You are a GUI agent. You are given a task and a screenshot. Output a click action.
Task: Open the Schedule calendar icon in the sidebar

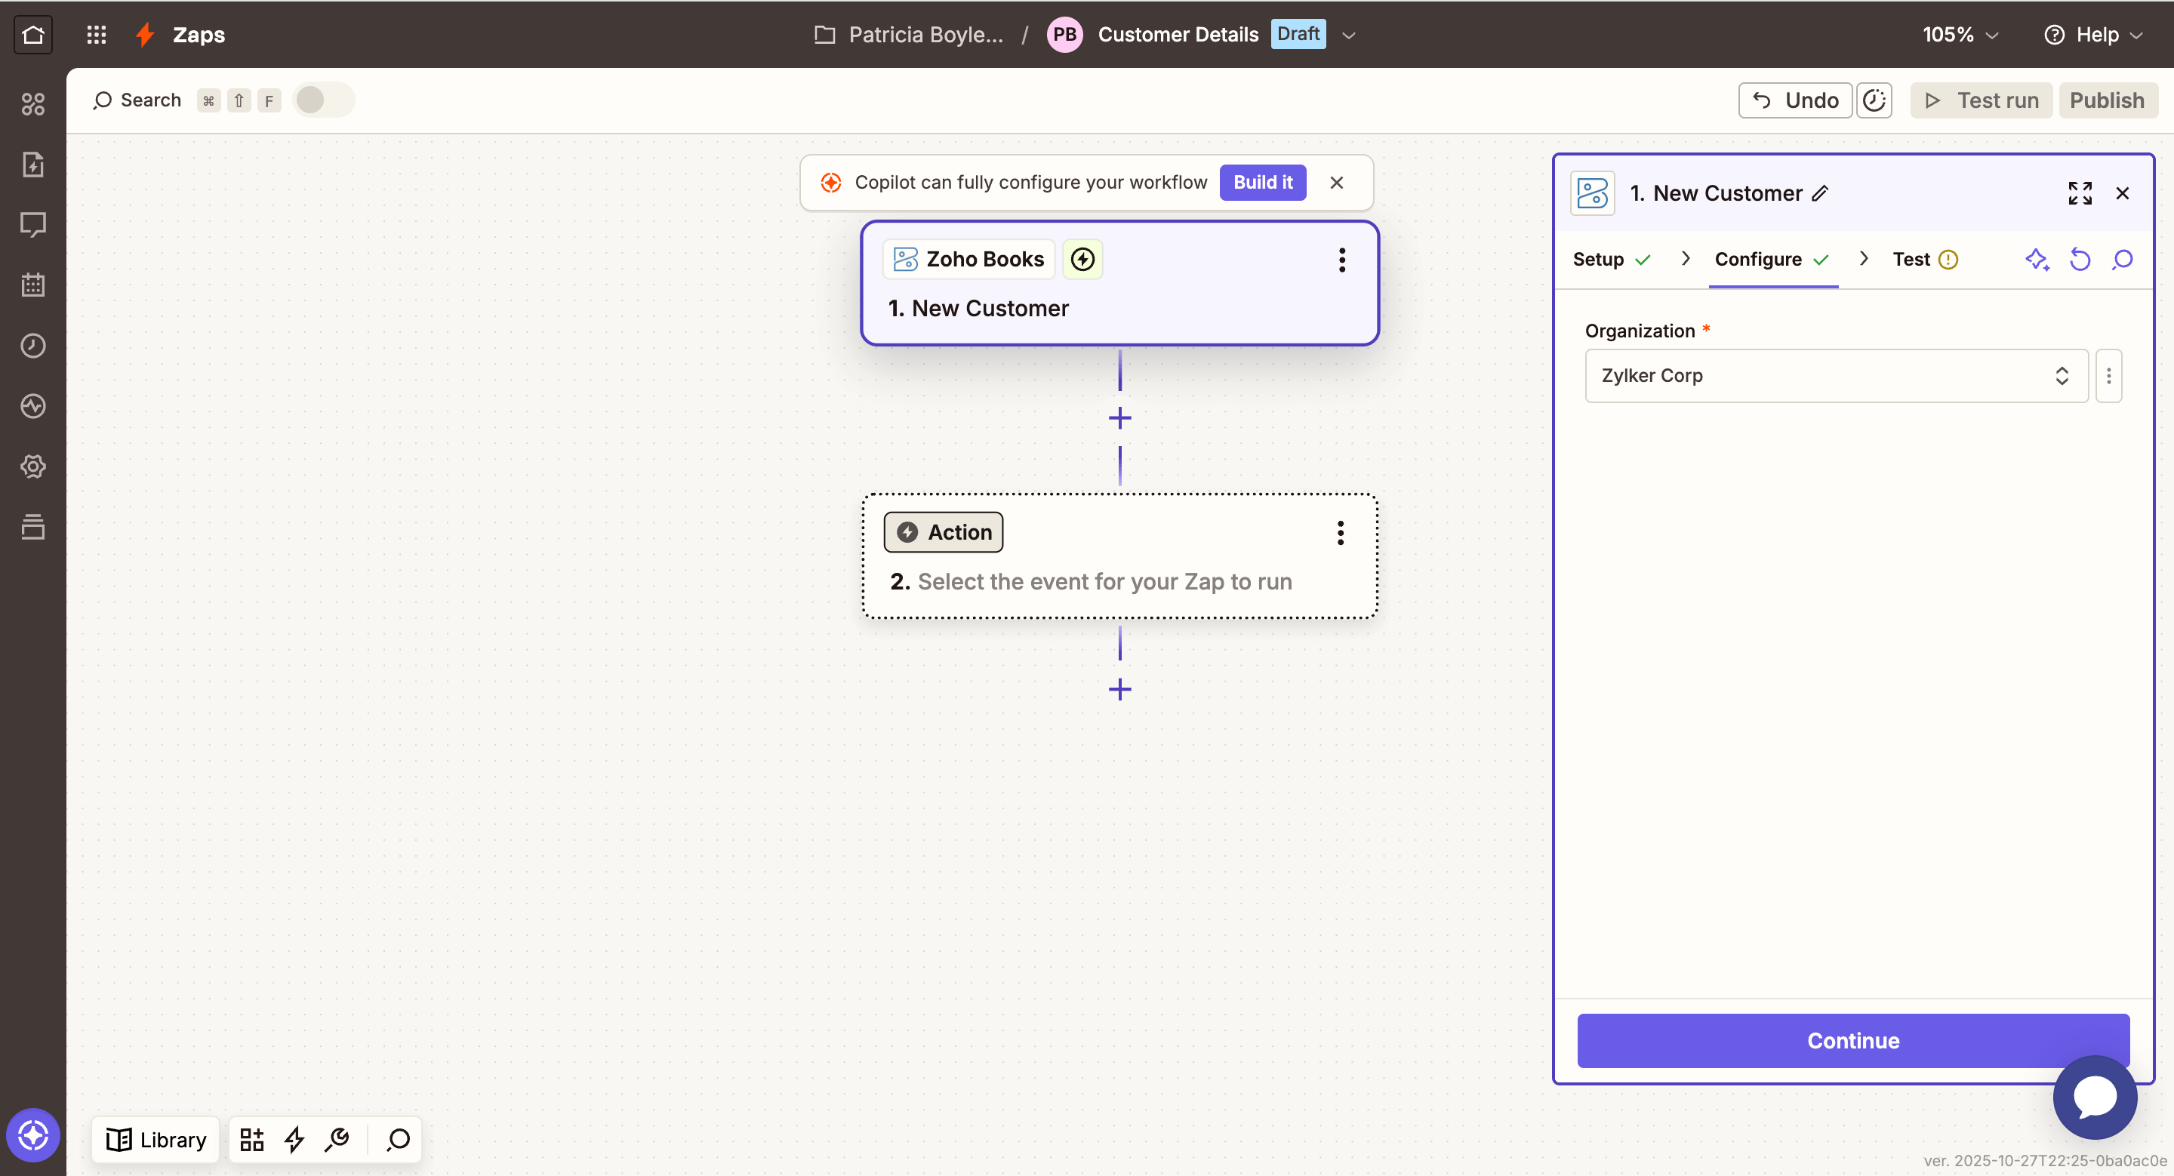click(x=33, y=285)
